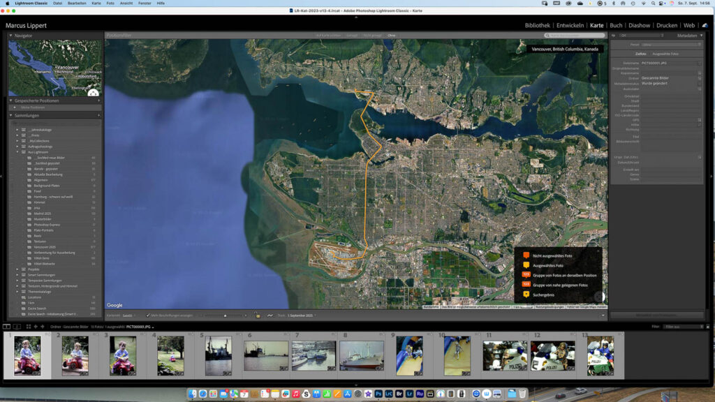Select filmstrip thumbnail 11 of police car toy
Viewport: 715px width, 402px height.
[505, 355]
